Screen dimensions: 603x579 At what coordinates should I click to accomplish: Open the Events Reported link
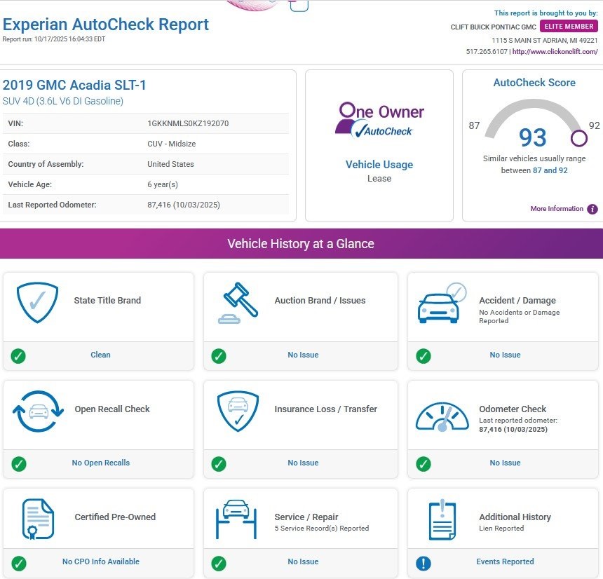(x=505, y=562)
